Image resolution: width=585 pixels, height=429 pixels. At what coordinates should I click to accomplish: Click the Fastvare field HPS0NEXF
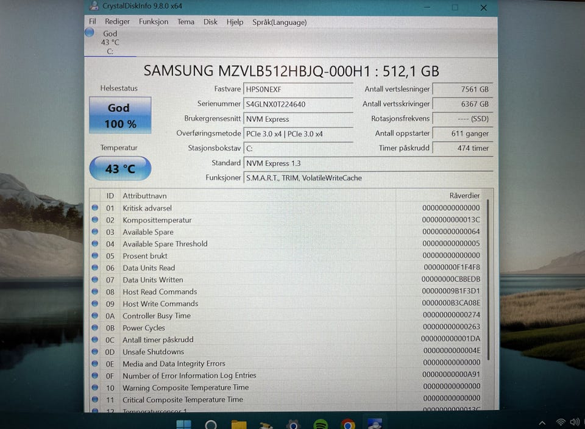298,89
